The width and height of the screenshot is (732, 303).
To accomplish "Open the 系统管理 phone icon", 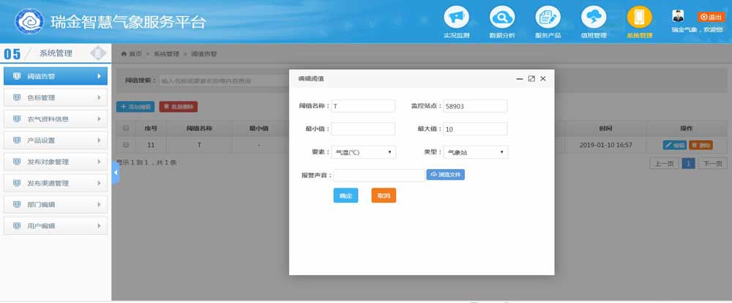I will (639, 17).
